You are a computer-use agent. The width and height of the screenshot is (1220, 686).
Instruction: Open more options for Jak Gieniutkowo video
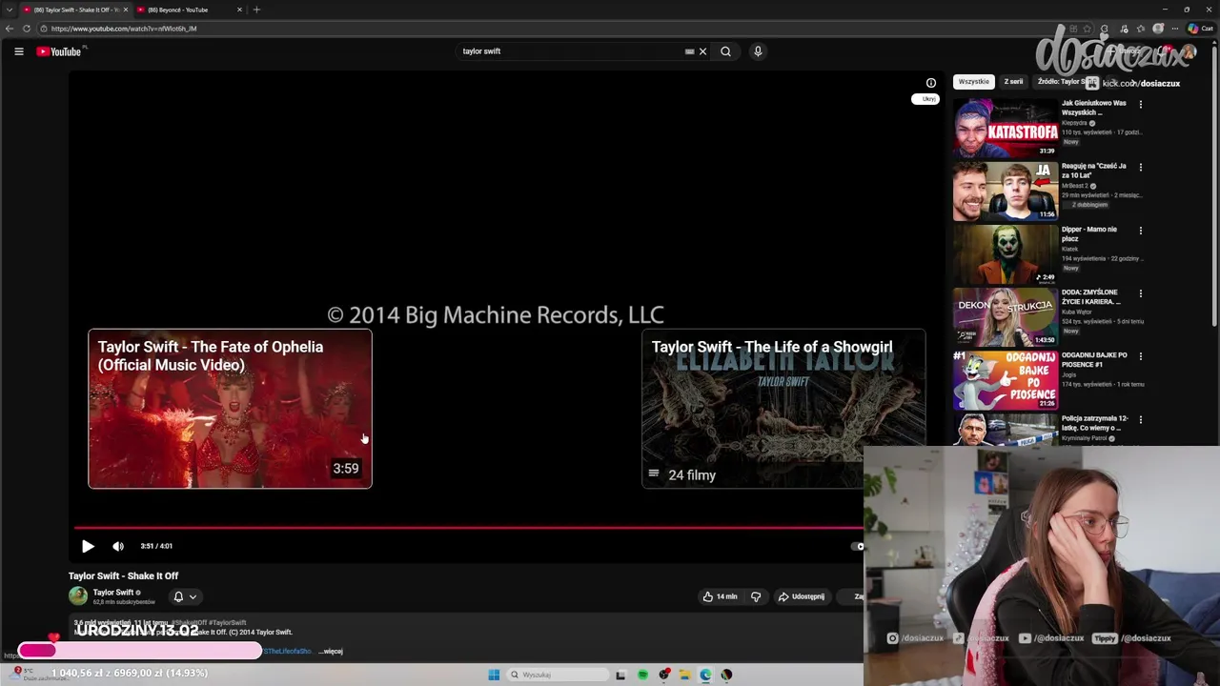pyautogui.click(x=1140, y=104)
